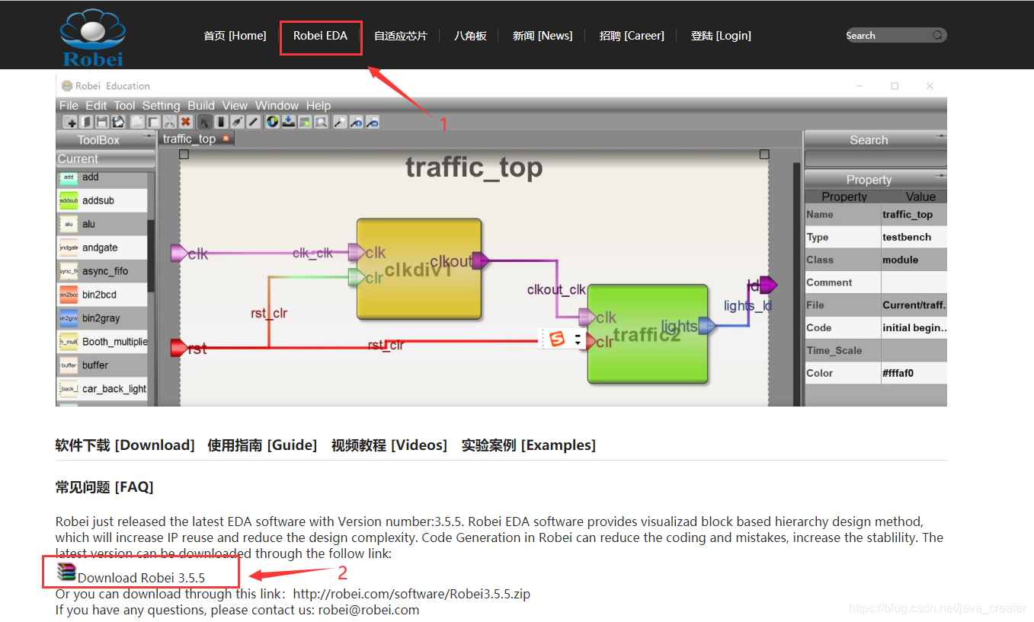
Task: Open the Edit menu
Action: coord(96,106)
